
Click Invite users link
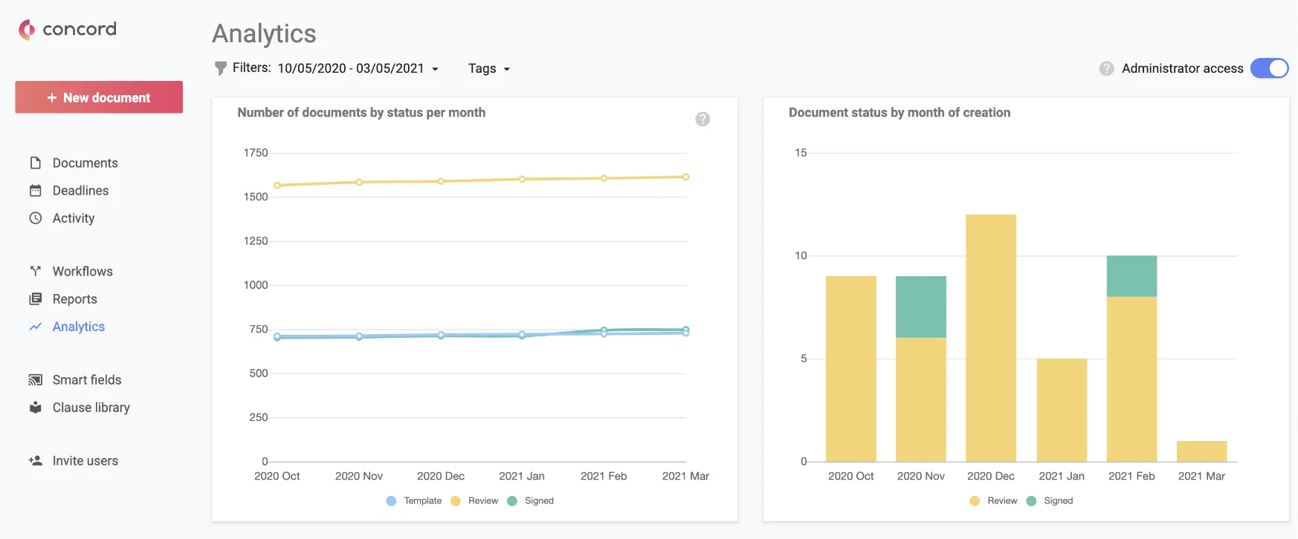click(x=85, y=460)
